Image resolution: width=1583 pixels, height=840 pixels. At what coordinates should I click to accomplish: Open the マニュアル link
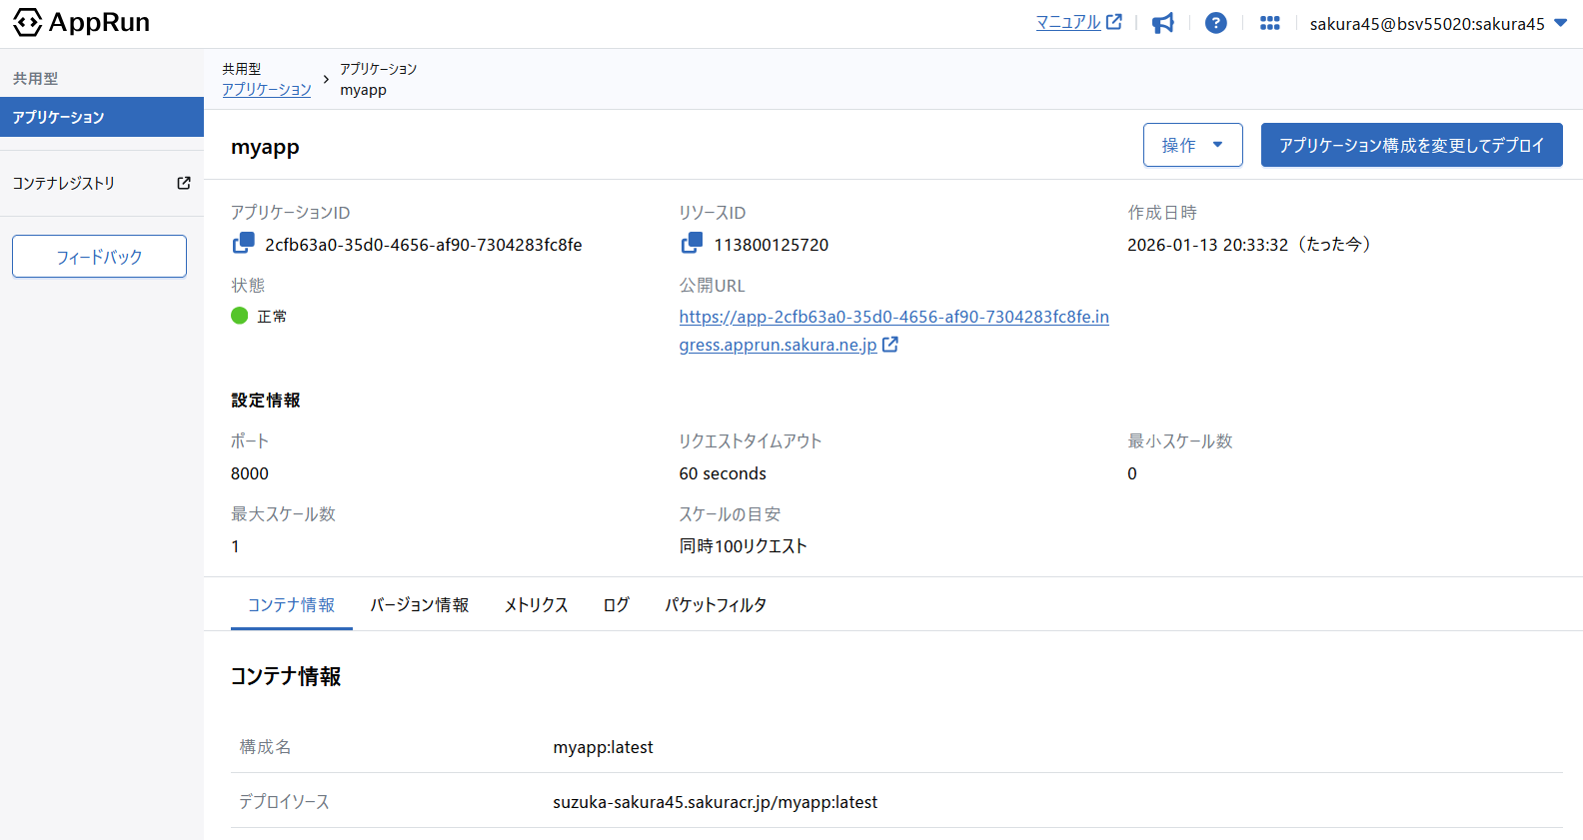(x=1068, y=22)
